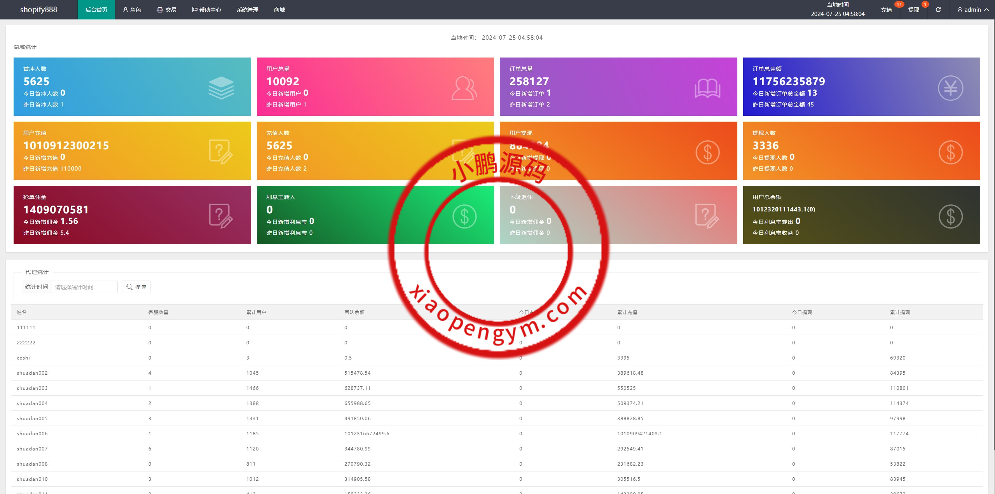This screenshot has height=494, width=995.
Task: Expand the admin user dropdown
Action: 973,10
